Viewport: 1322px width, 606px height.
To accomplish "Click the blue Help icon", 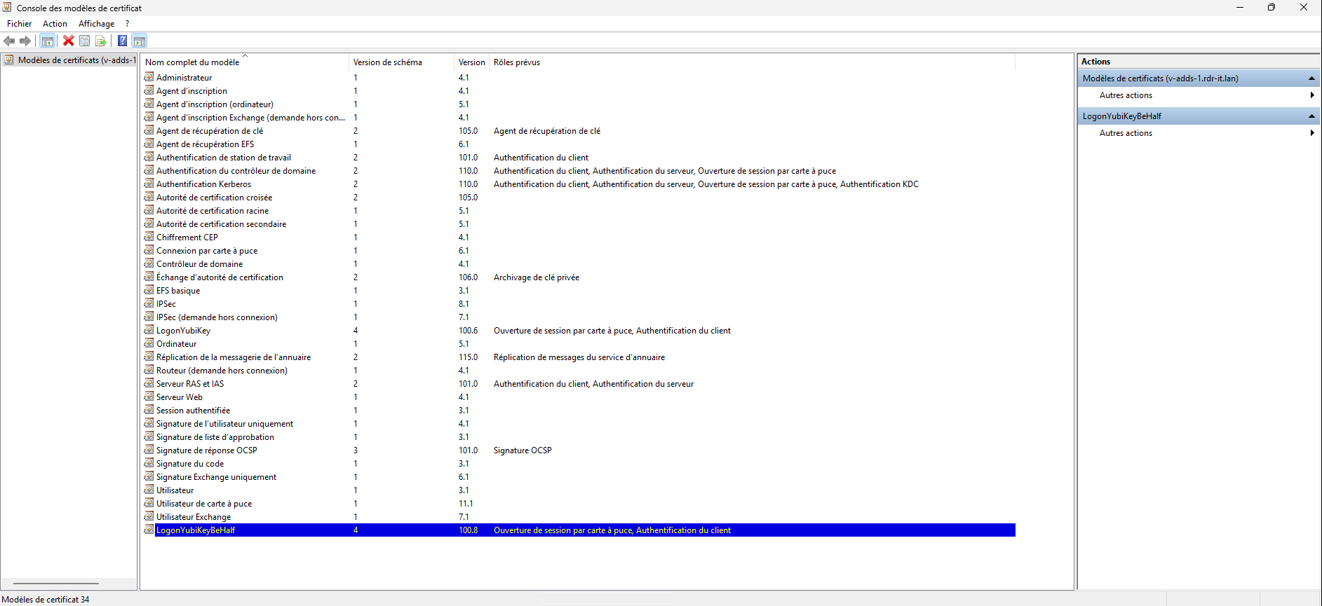I will 122,41.
